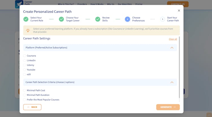Check the Coursera platform checkbox

25,56
